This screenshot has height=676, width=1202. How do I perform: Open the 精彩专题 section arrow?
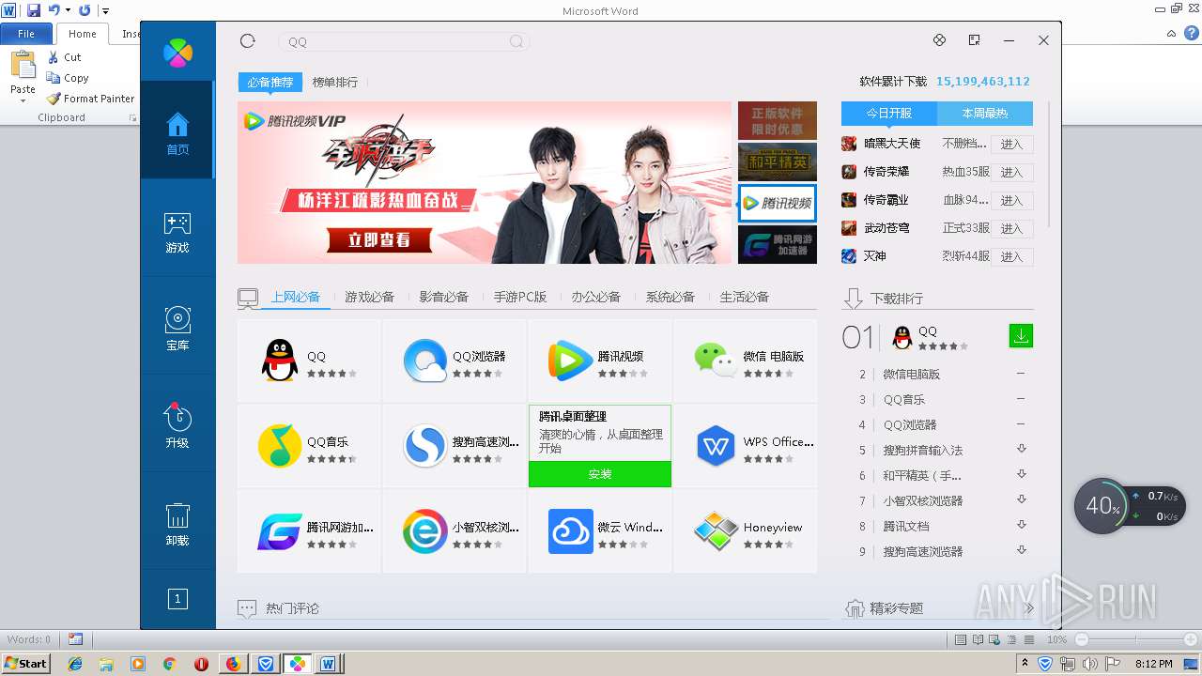(1029, 608)
